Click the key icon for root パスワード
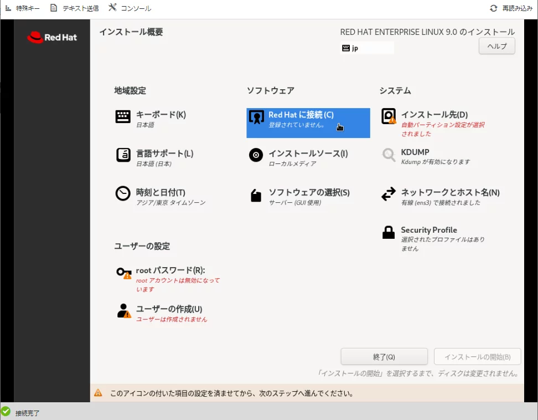The width and height of the screenshot is (538, 420). (123, 272)
